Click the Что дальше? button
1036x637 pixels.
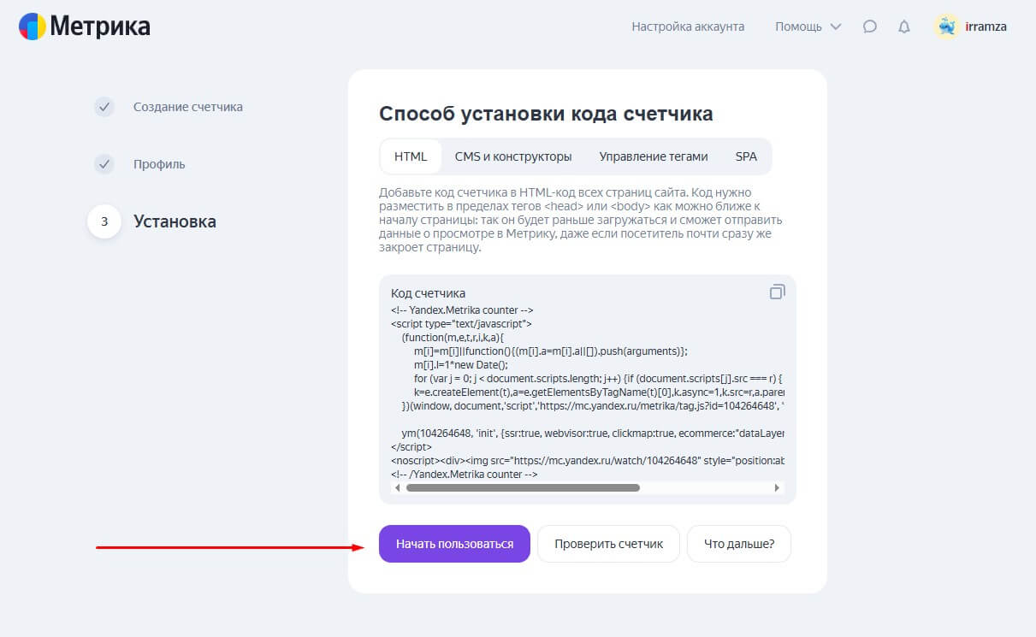point(739,544)
